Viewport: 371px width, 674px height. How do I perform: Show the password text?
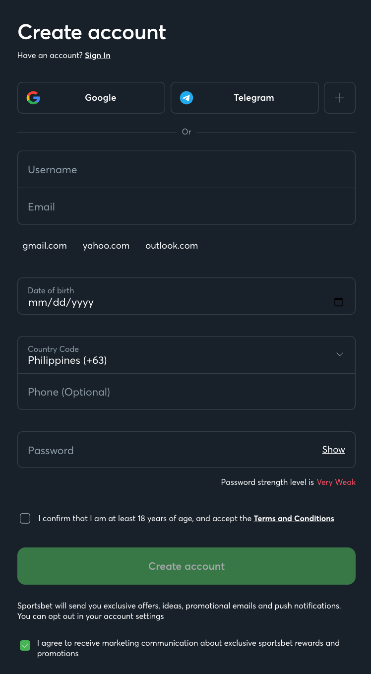tap(334, 450)
